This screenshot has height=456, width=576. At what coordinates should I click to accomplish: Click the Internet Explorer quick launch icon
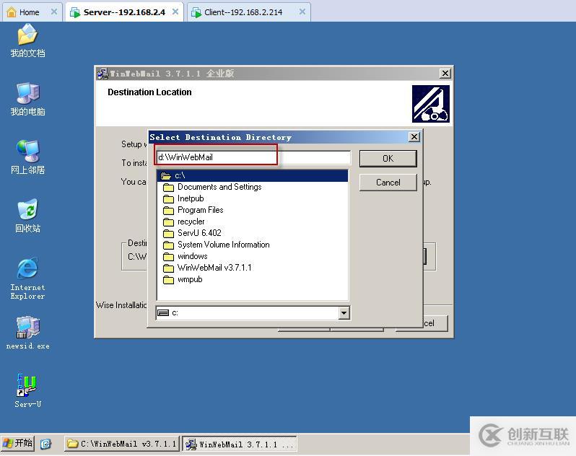(x=45, y=444)
